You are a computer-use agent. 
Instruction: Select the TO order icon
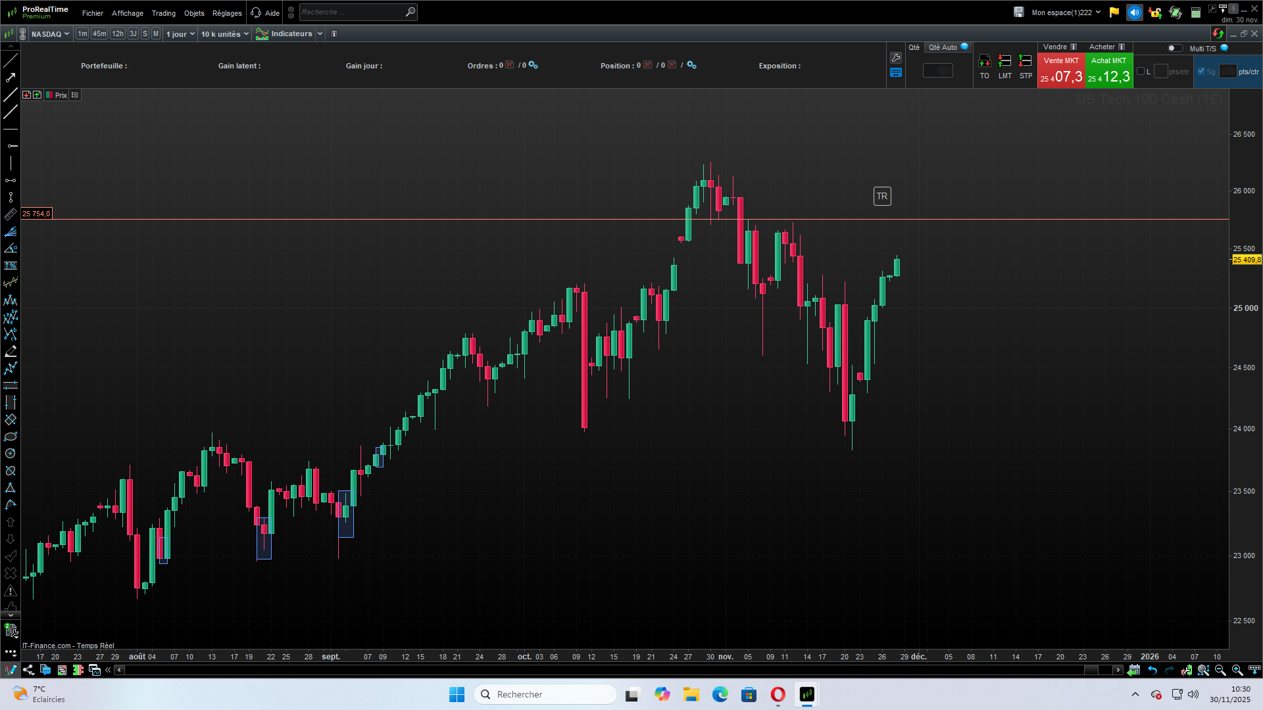(984, 66)
